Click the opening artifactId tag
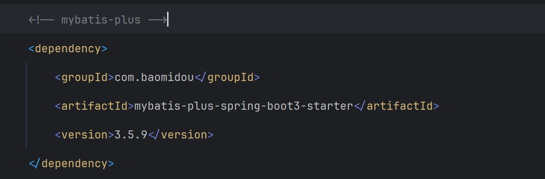 [x=94, y=106]
